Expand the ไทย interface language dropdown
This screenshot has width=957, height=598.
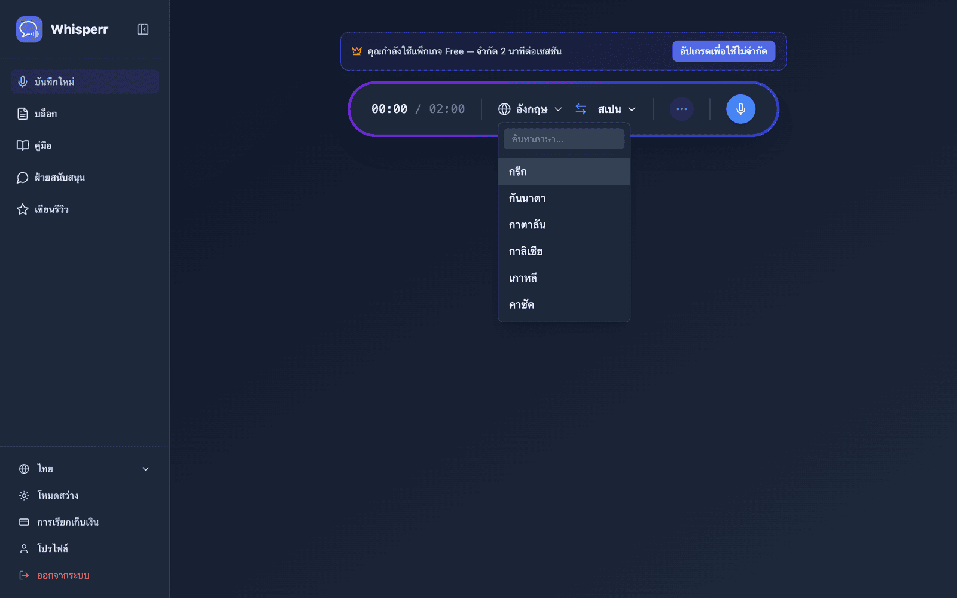[84, 469]
